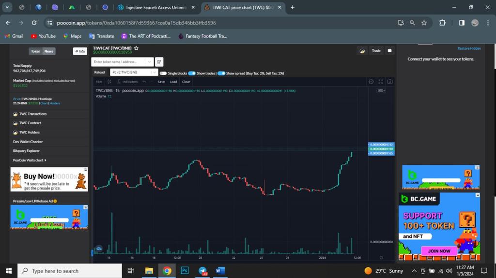The height and width of the screenshot is (278, 496).
Task: Open Bitquery Explorer link
Action: point(26,151)
